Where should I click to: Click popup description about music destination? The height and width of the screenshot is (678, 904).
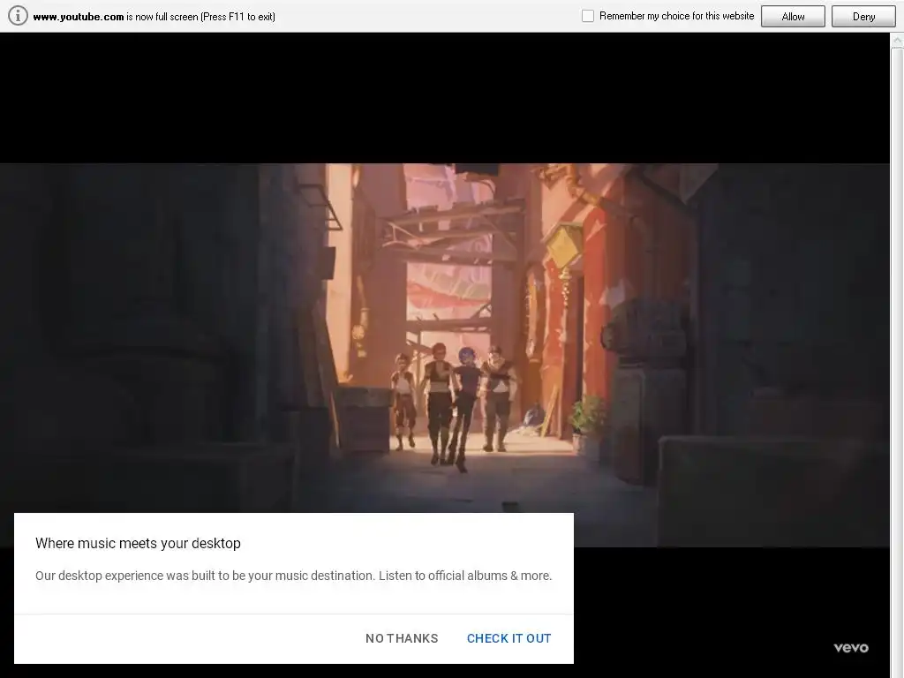293,576
